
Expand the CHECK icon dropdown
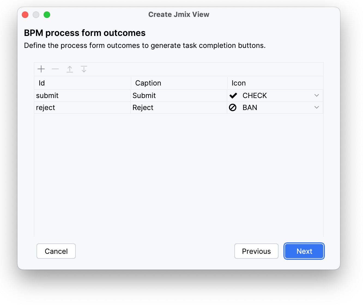point(316,96)
